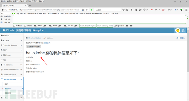
Task: Click HackBar Load URL
Action: pos(7,16)
